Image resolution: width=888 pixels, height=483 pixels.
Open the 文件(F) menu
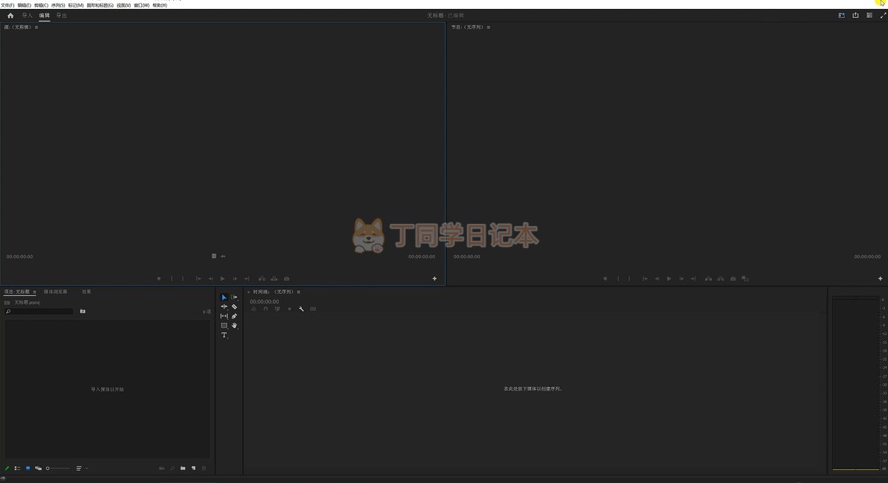point(7,5)
